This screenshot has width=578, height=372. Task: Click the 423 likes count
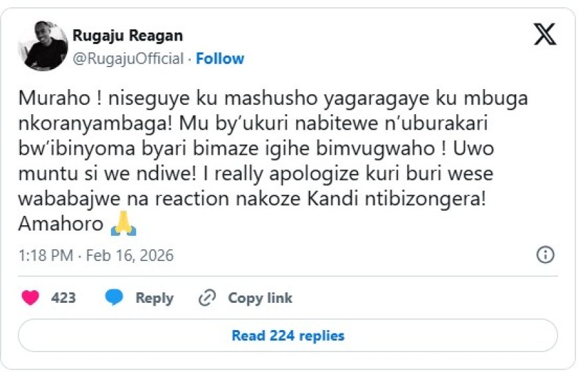pos(64,298)
